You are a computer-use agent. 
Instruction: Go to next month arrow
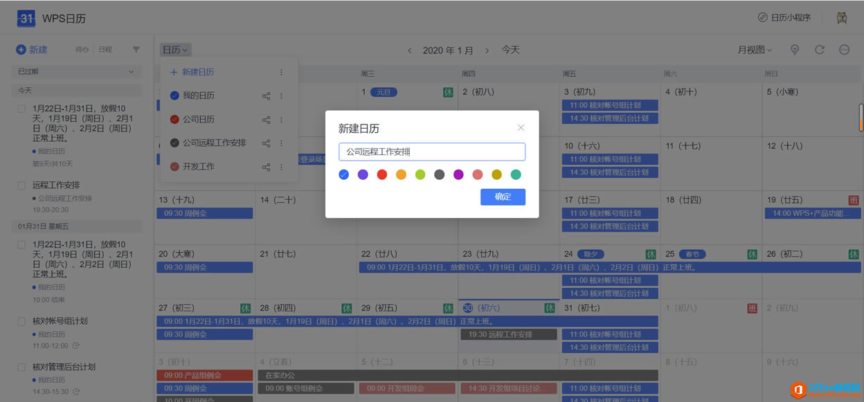coord(487,51)
